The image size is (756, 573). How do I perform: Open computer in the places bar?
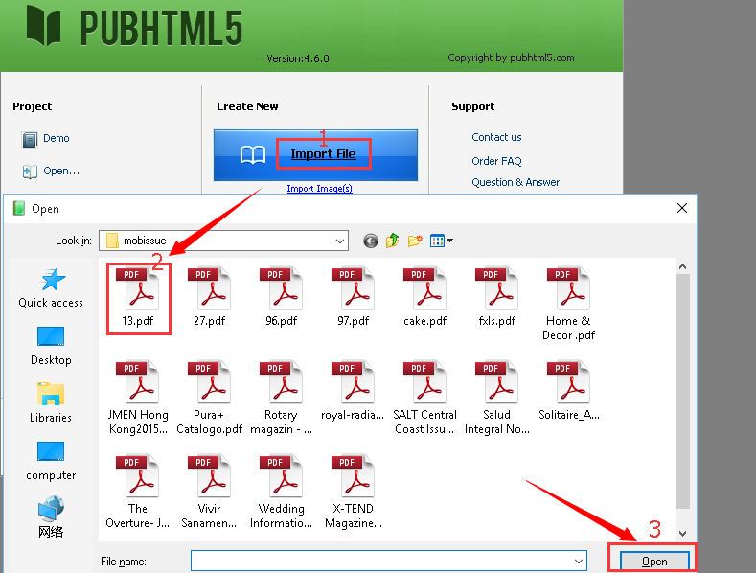click(x=51, y=461)
